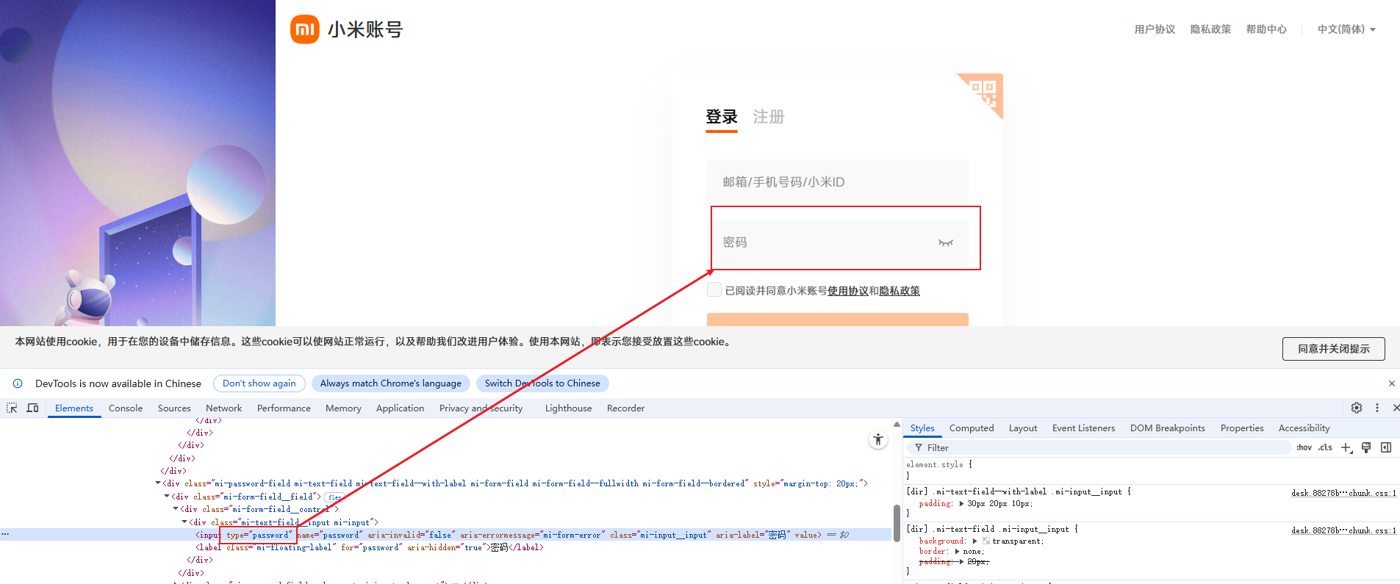Toggle the computed styles sidebar icon
The height and width of the screenshot is (584, 1400).
click(1386, 447)
